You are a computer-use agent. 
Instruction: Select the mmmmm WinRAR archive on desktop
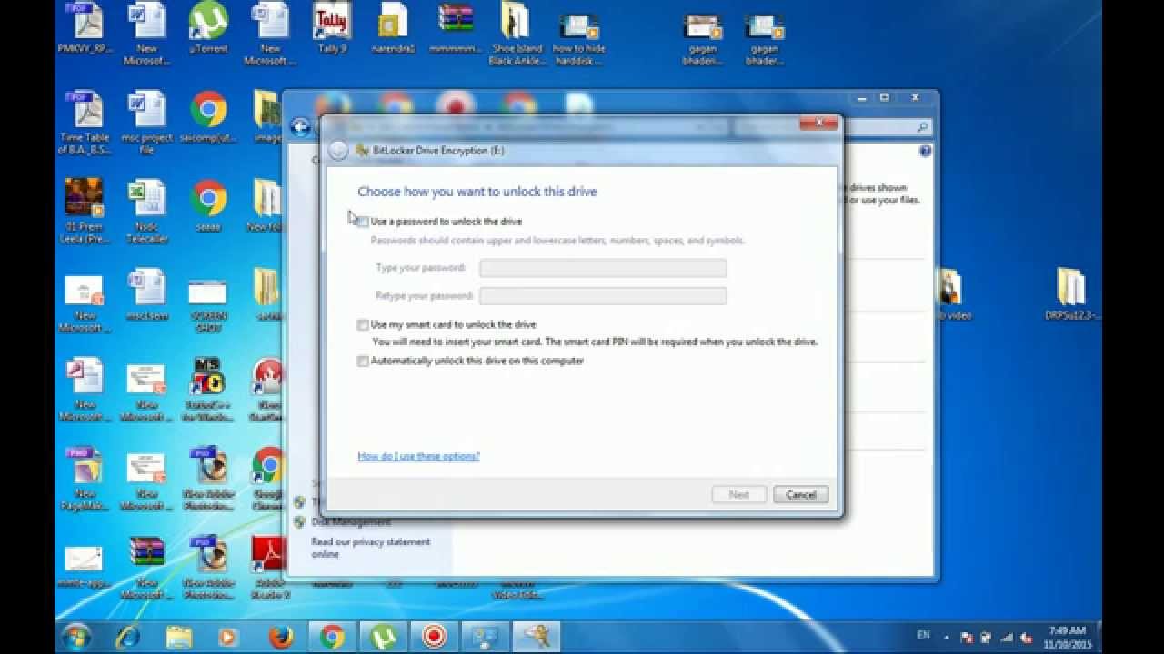point(456,30)
